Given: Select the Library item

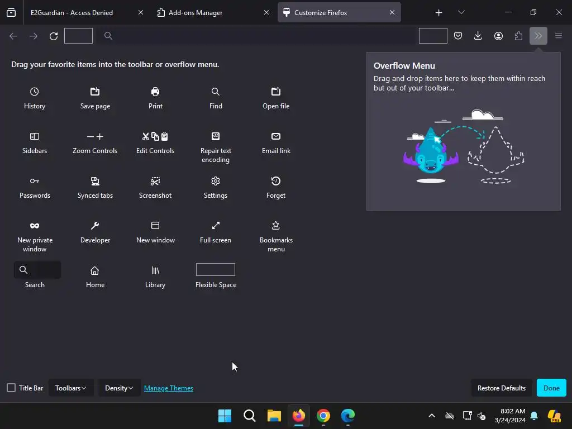Looking at the screenshot, I should [155, 277].
